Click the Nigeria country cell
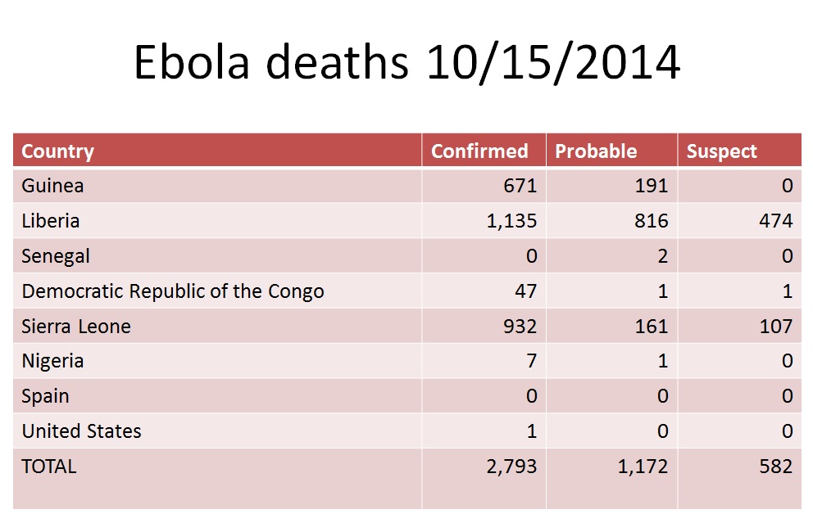 52,361
